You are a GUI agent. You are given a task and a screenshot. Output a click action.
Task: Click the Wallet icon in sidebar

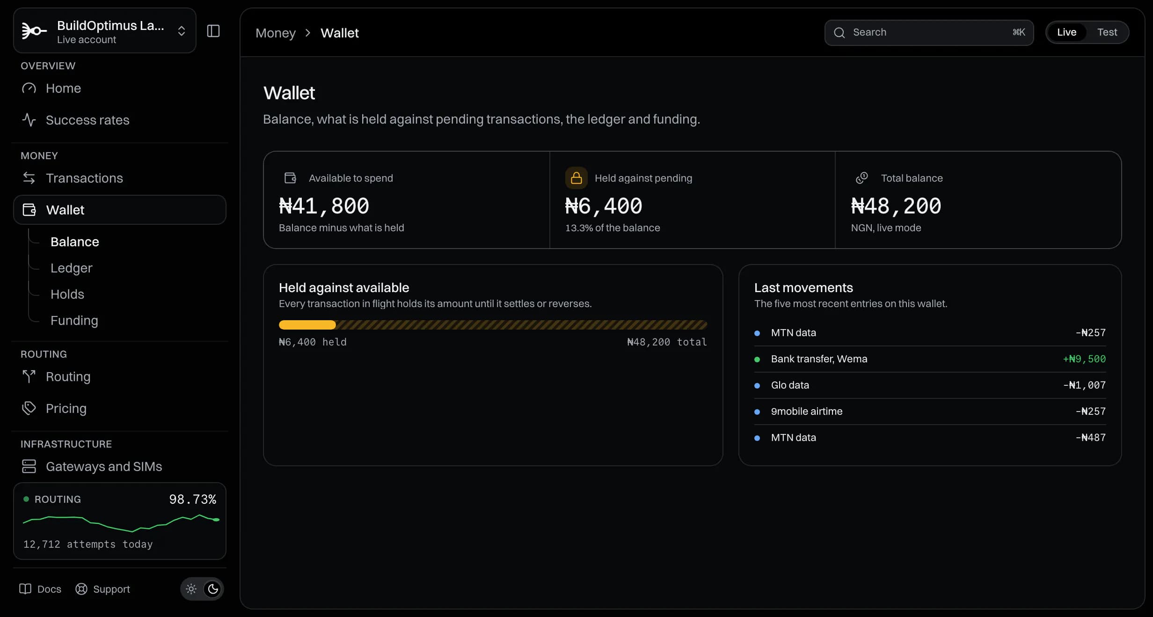[29, 210]
